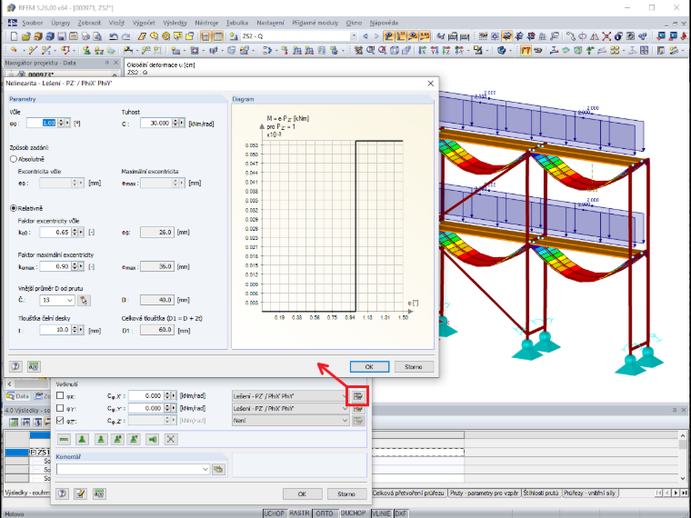Enable the φY restraint checkbox
The height and width of the screenshot is (518, 691).
(60, 408)
